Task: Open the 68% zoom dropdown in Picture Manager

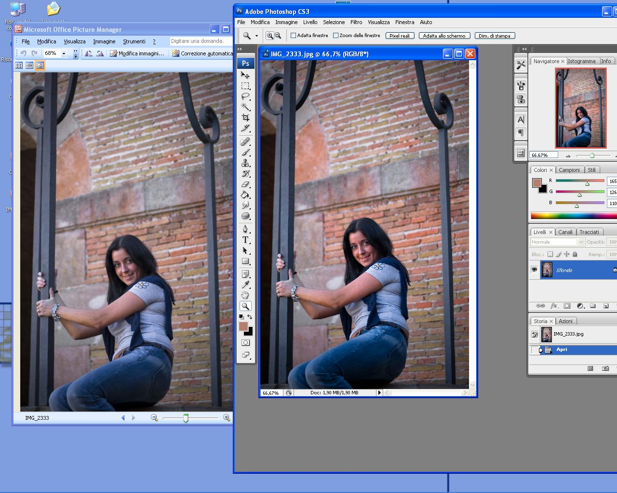Action: (64, 53)
